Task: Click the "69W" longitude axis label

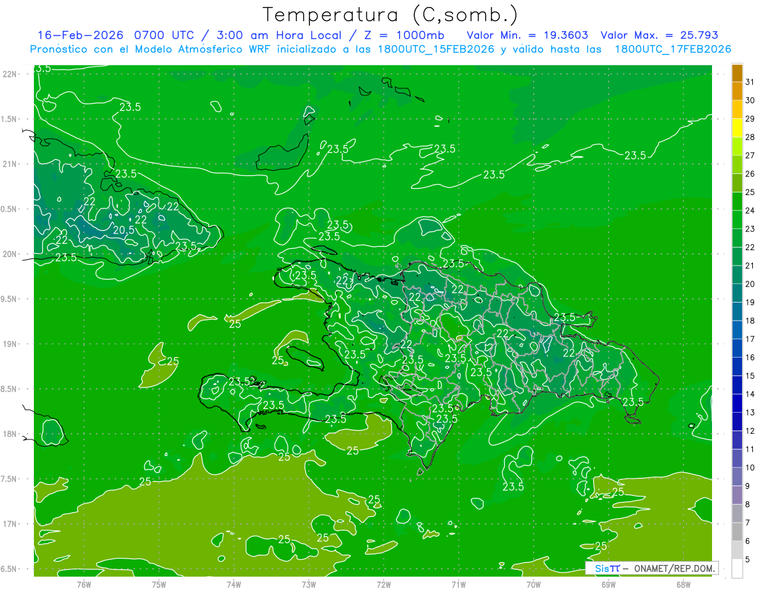Action: point(608,585)
